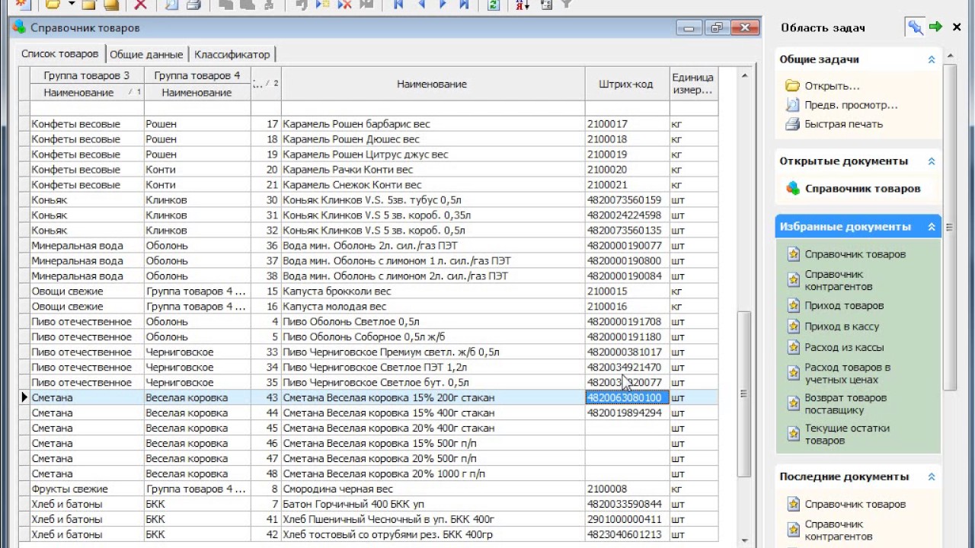Open Справочник контрагентов in Избранные документы
This screenshot has width=975, height=548.
[839, 280]
